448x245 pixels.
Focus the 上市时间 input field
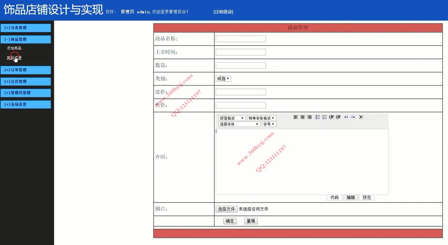pyautogui.click(x=241, y=52)
